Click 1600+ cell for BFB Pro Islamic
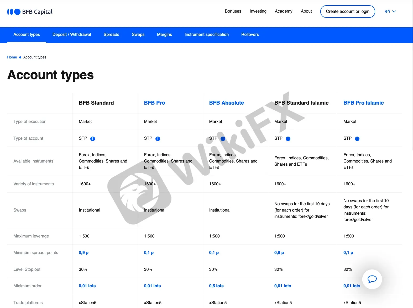 coord(349,184)
